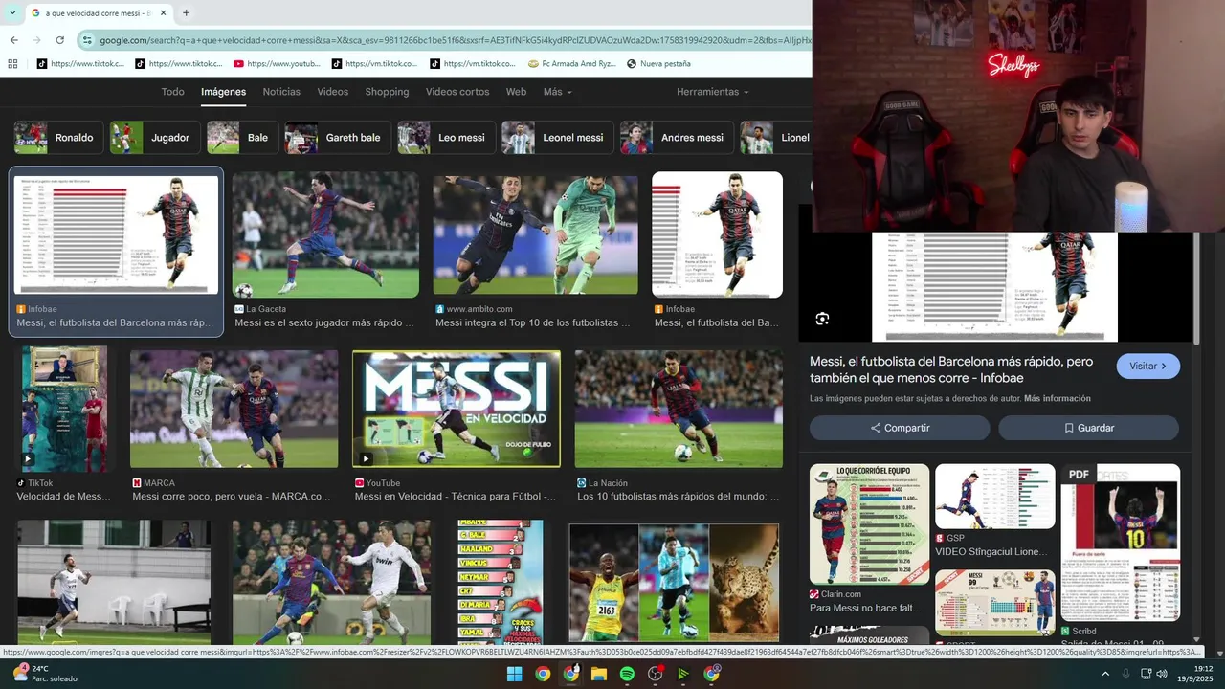Open the green arrow app in the taskbar
Image resolution: width=1225 pixels, height=689 pixels.
683,674
